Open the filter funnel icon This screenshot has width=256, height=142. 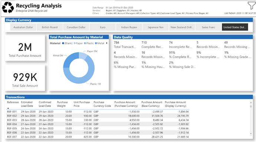252,6
